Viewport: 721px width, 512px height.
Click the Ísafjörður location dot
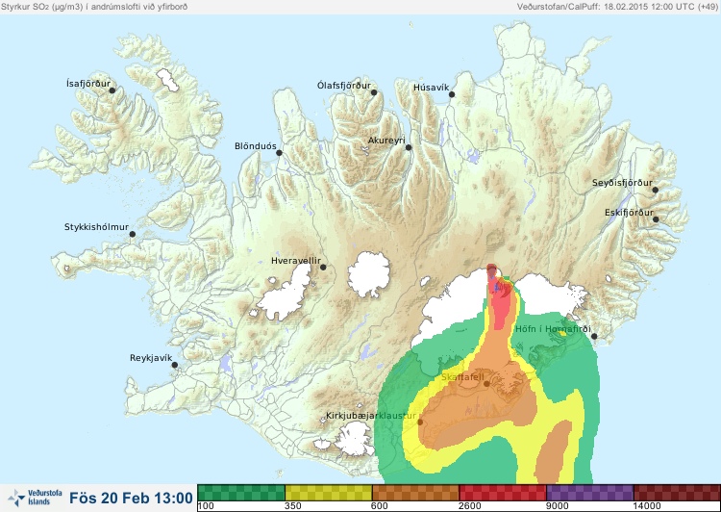[112, 90]
